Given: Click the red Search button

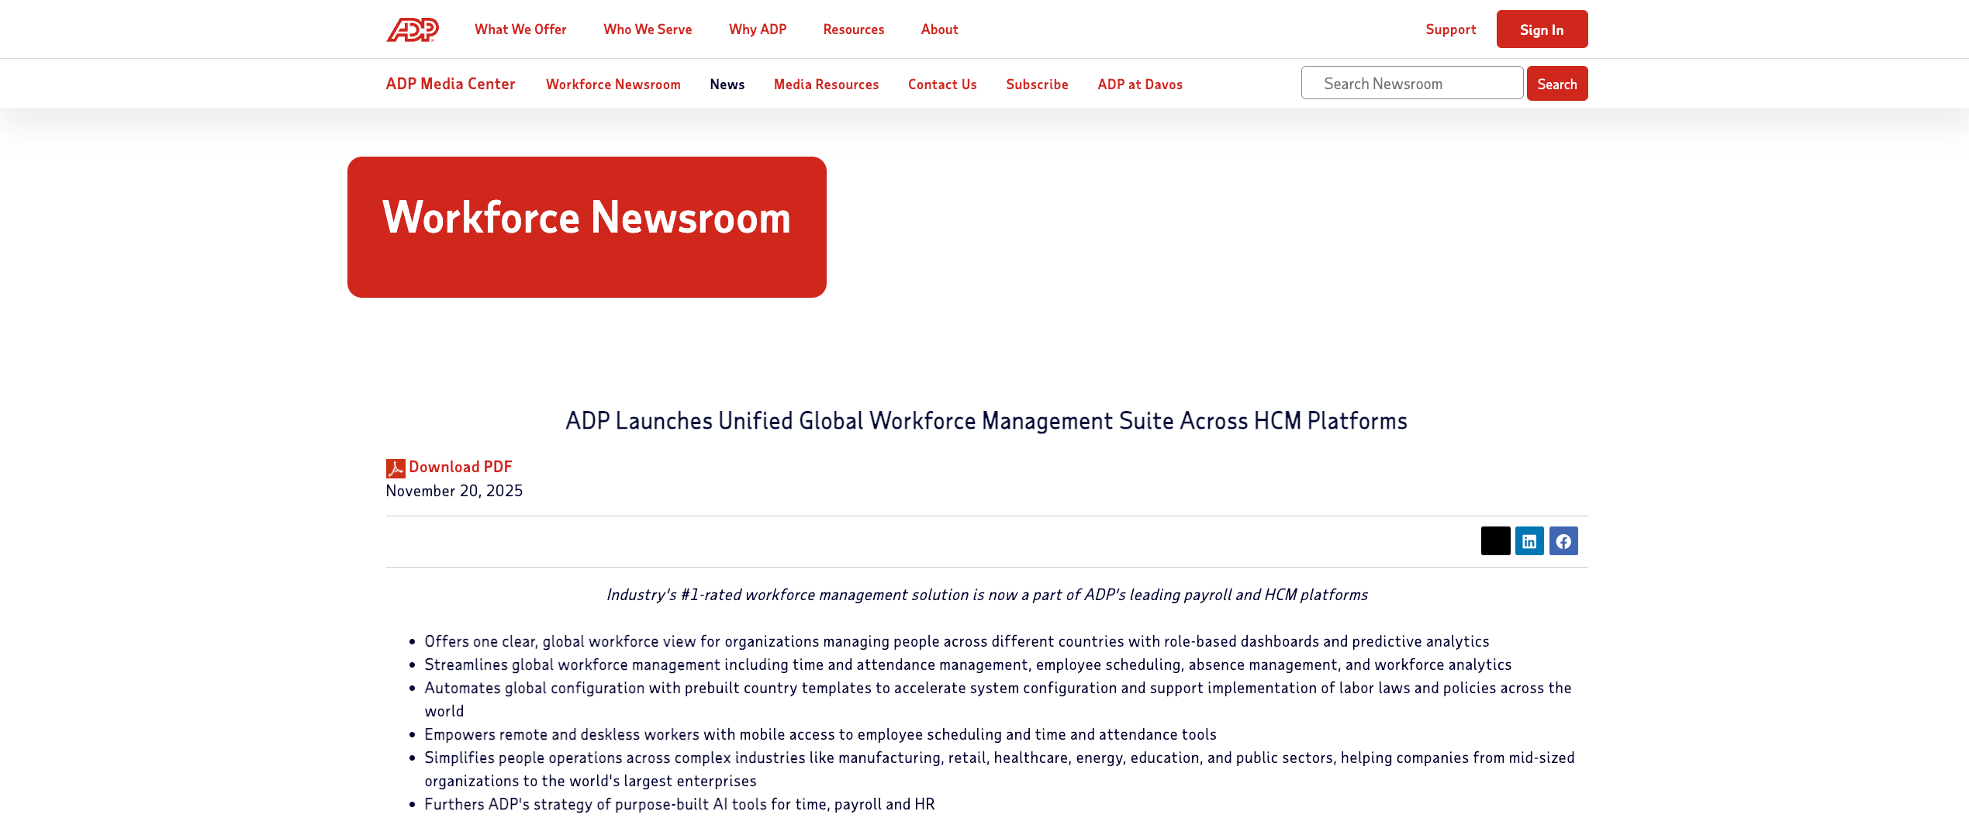Looking at the screenshot, I should click(x=1557, y=84).
